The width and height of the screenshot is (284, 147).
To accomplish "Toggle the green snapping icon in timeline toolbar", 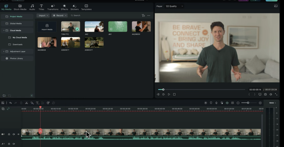I will coord(227,103).
